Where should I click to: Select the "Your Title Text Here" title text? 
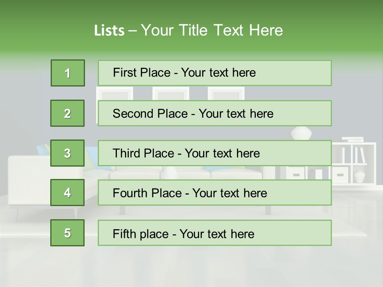212,31
